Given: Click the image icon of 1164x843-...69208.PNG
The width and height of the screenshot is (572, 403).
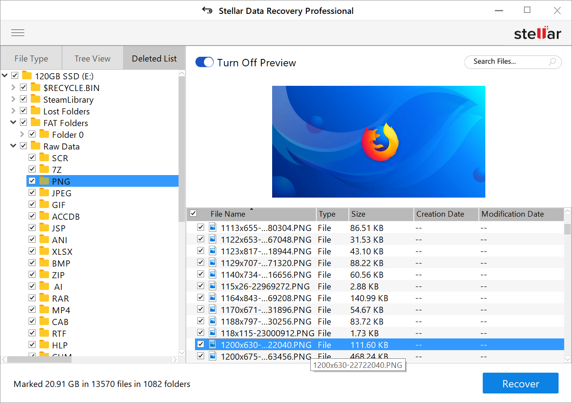Looking at the screenshot, I should coord(213,298).
